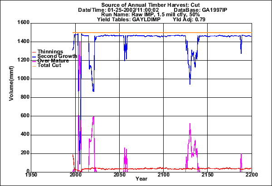Click the Year x-axis label

(141, 179)
